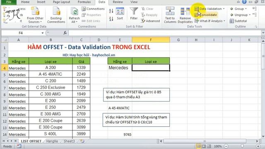Zoom out with the minus button
The height and width of the screenshot is (149, 265).
coord(226,146)
